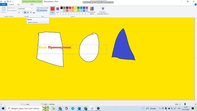This screenshot has width=197, height=111.
Task: Toggle underline Ч formatting
Action: 31,12
